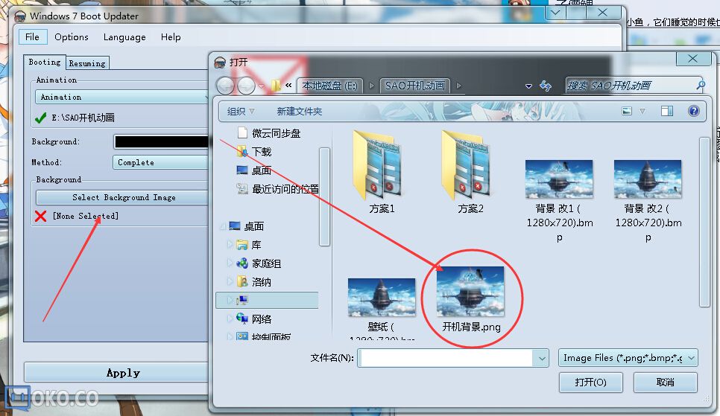Expand the 库 tree node
Viewport: 720px width, 416px height.
230,245
